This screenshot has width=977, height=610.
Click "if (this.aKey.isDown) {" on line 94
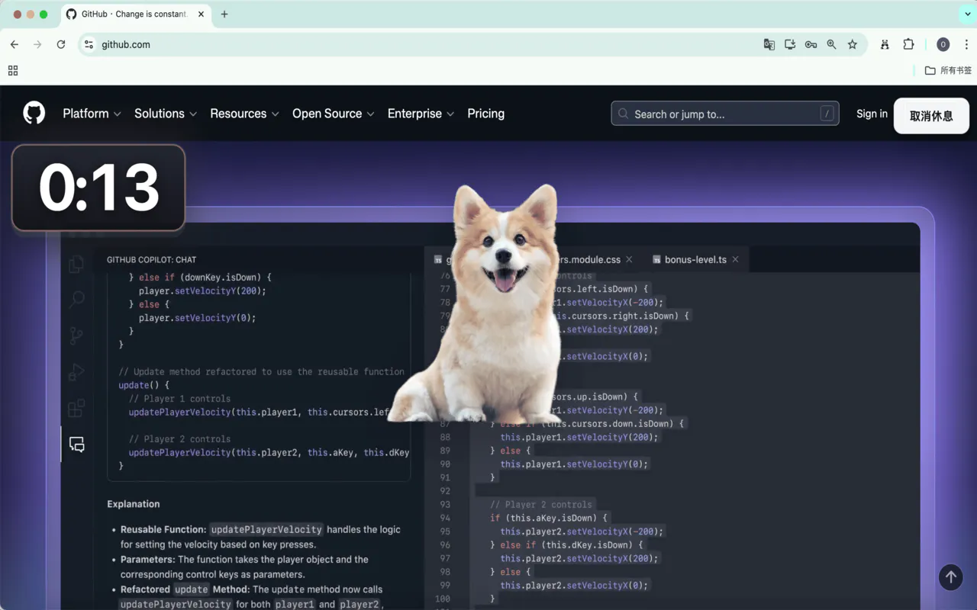(548, 518)
